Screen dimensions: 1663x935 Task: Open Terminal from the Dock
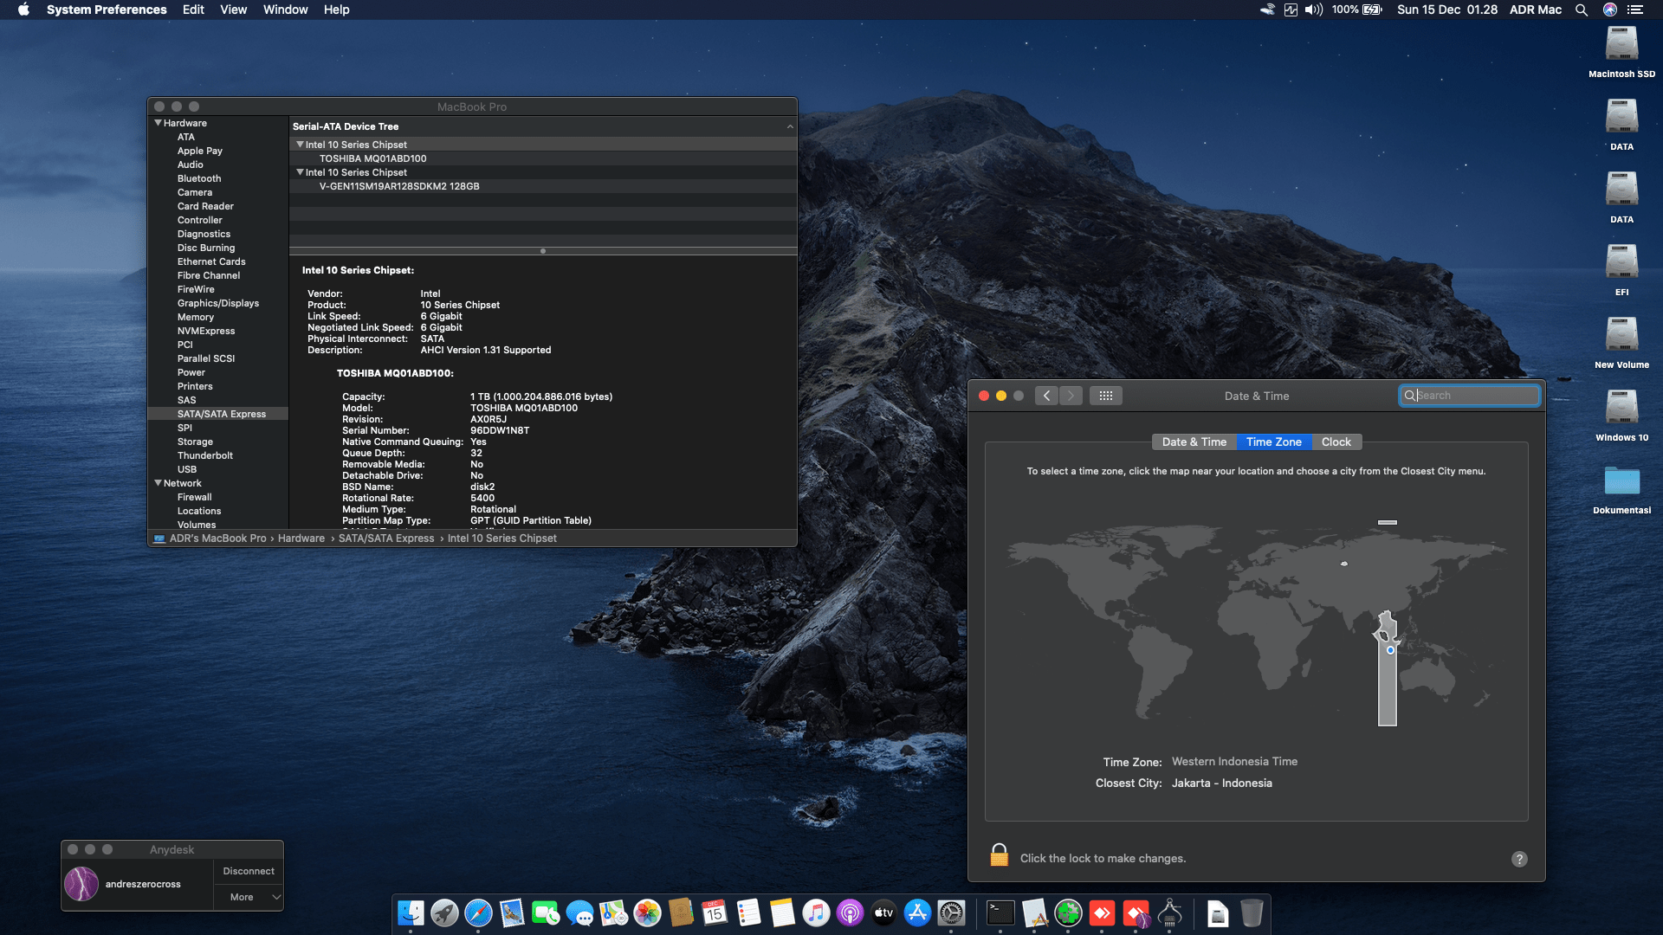coord(999,913)
